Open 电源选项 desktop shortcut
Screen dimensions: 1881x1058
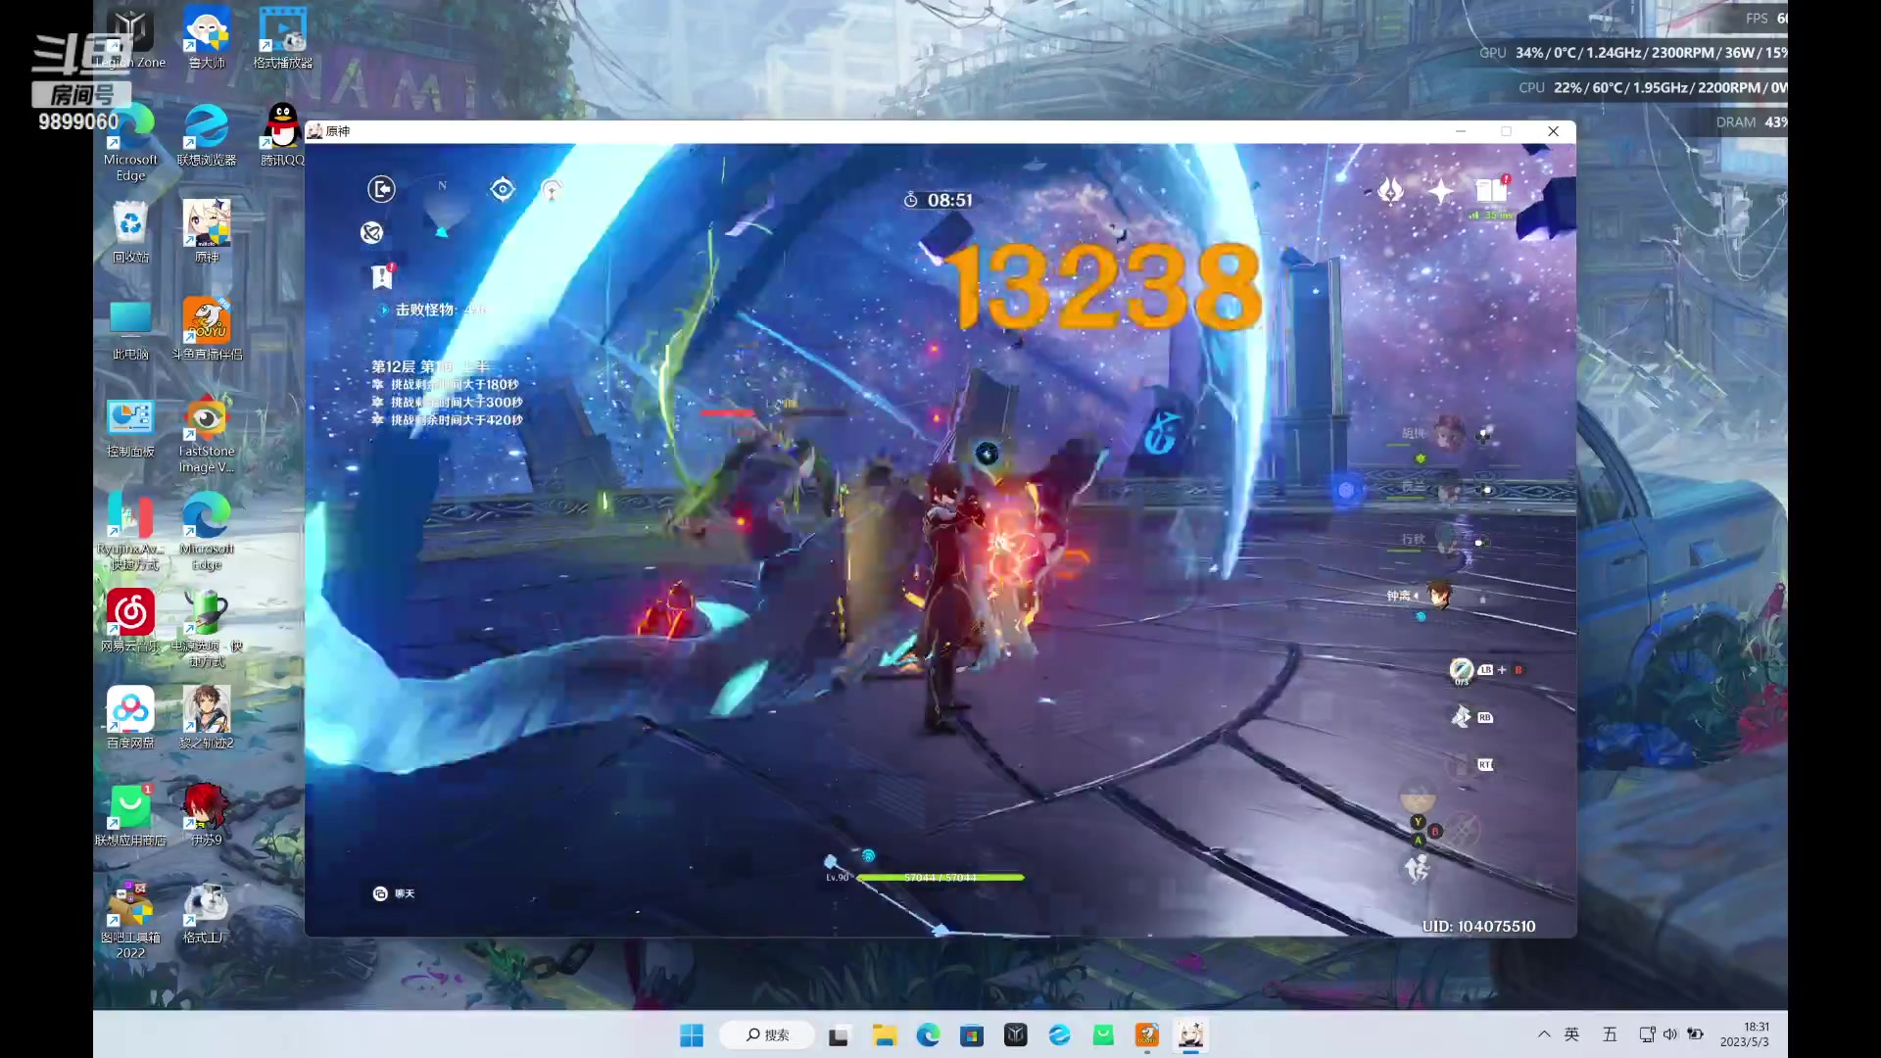[x=207, y=629]
